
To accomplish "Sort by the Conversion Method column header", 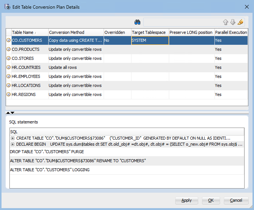I will coord(76,32).
